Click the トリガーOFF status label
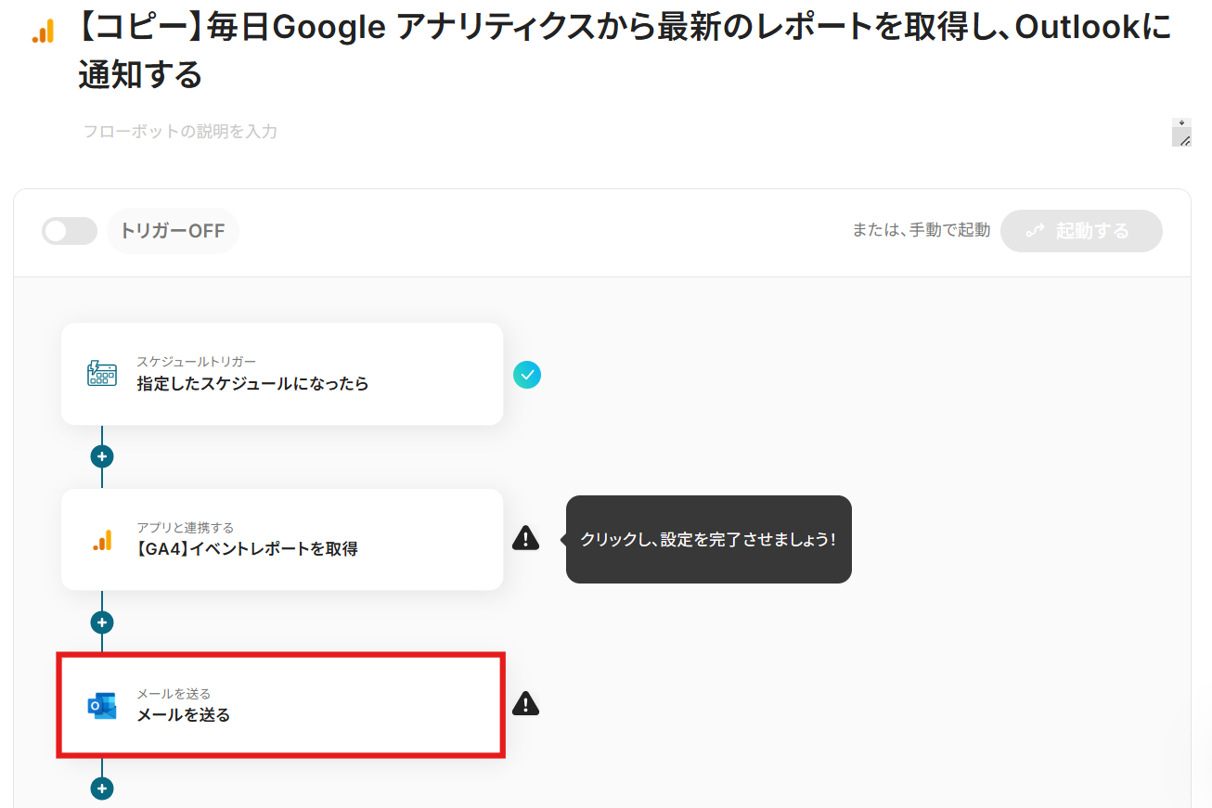Screen dimensions: 1212x808 coord(173,231)
